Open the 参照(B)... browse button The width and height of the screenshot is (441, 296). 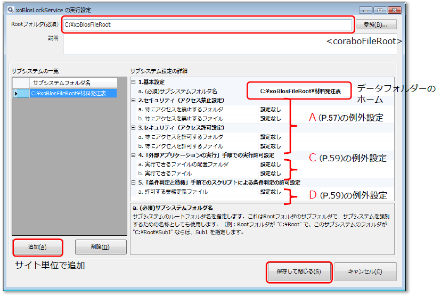pos(376,24)
